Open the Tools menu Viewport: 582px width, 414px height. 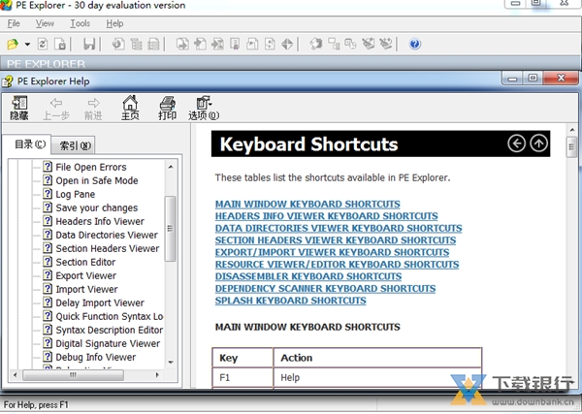click(81, 22)
